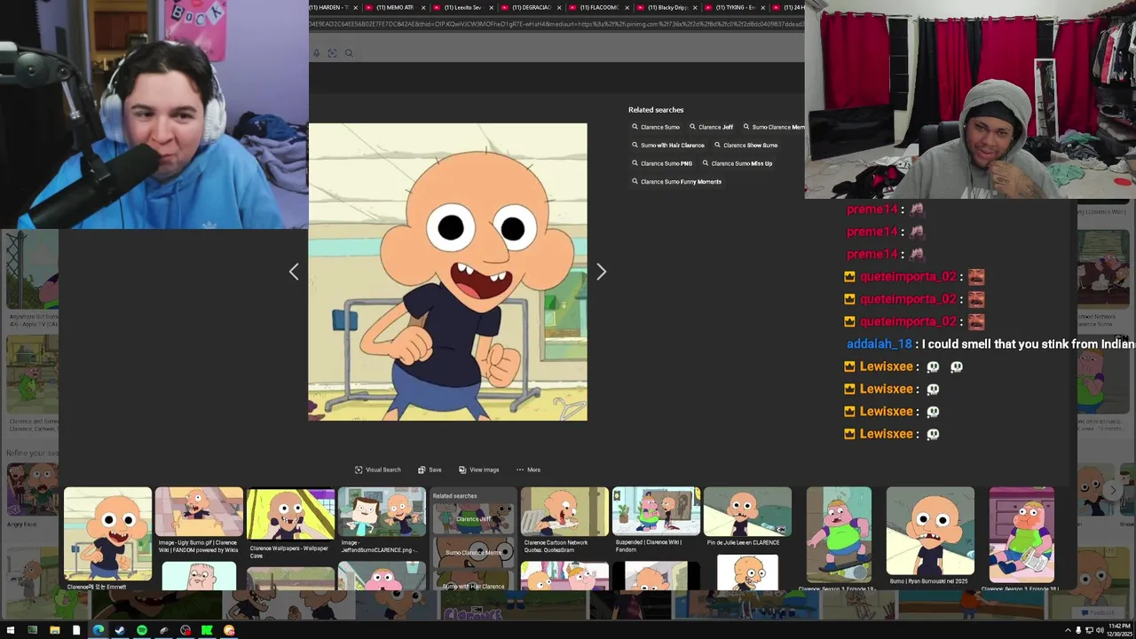The width and height of the screenshot is (1136, 639).
Task: Search related term Clarence Show Sumo
Action: coord(745,145)
